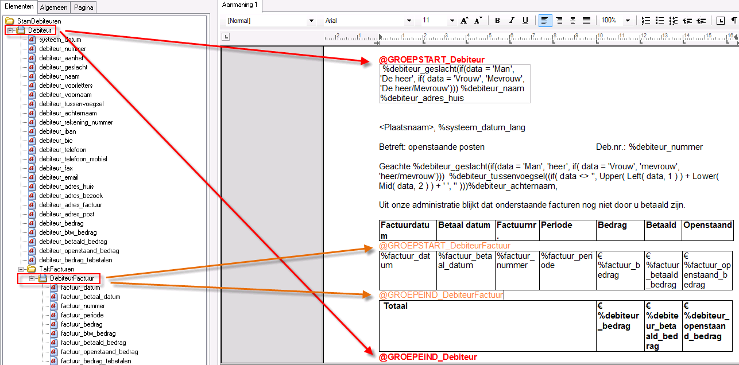Select debiteur_iban field in the tree
The height and width of the screenshot is (365, 739).
pos(57,131)
